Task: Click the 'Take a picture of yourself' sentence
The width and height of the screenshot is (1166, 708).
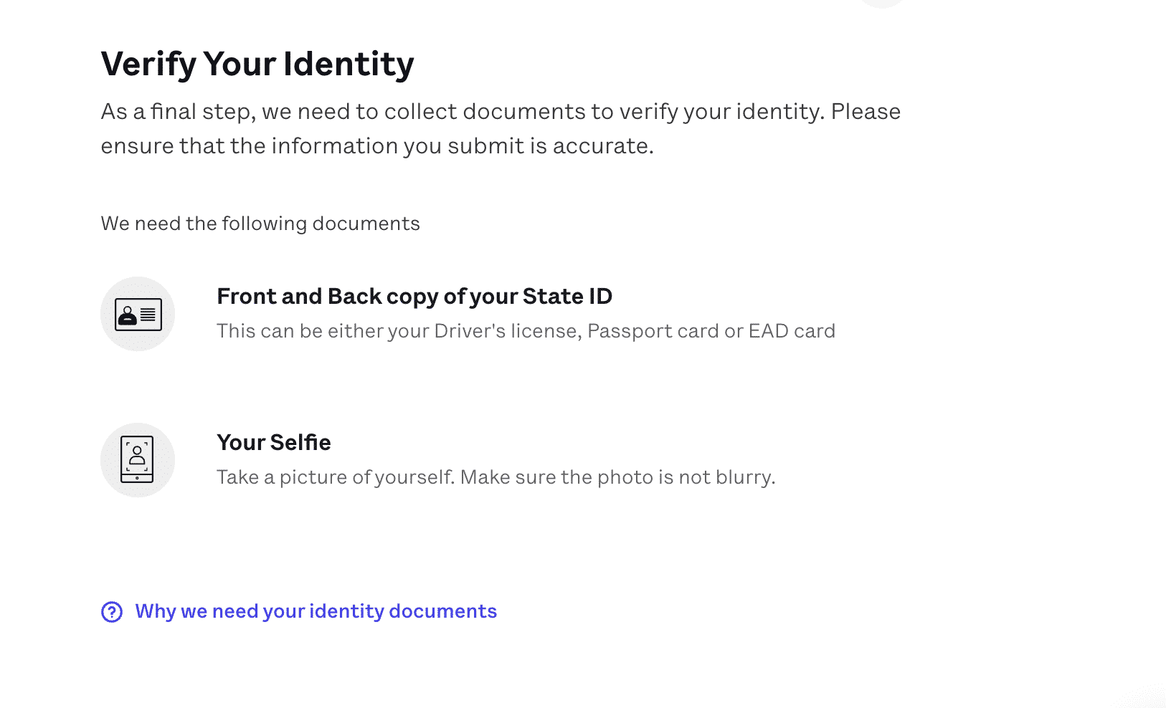Action: 336,477
